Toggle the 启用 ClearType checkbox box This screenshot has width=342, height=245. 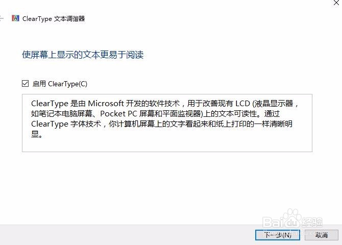[25, 83]
